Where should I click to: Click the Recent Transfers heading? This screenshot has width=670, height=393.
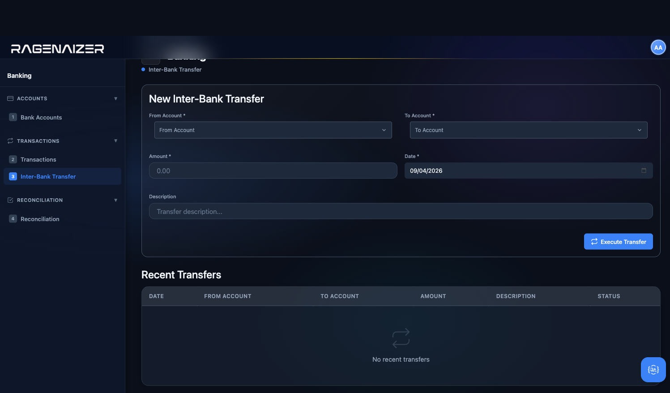[x=181, y=275]
